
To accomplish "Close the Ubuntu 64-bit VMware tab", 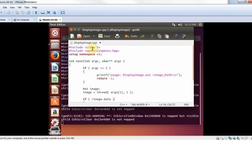I will click(x=60, y=20).
